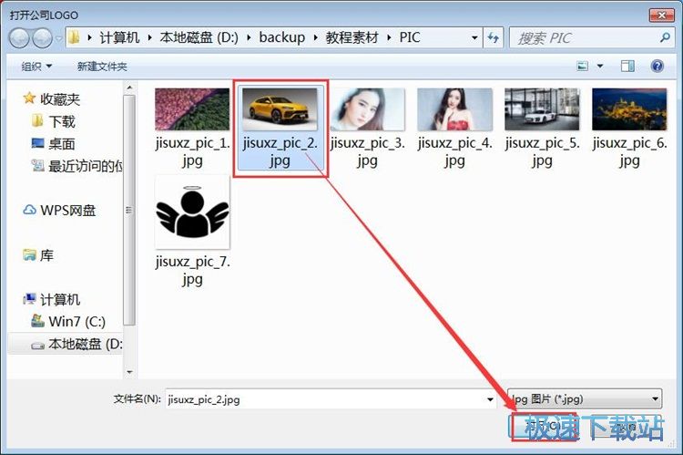Screen dimensions: 683x455
Task: Click the navigation pane scrollbar thumb
Action: click(x=129, y=210)
